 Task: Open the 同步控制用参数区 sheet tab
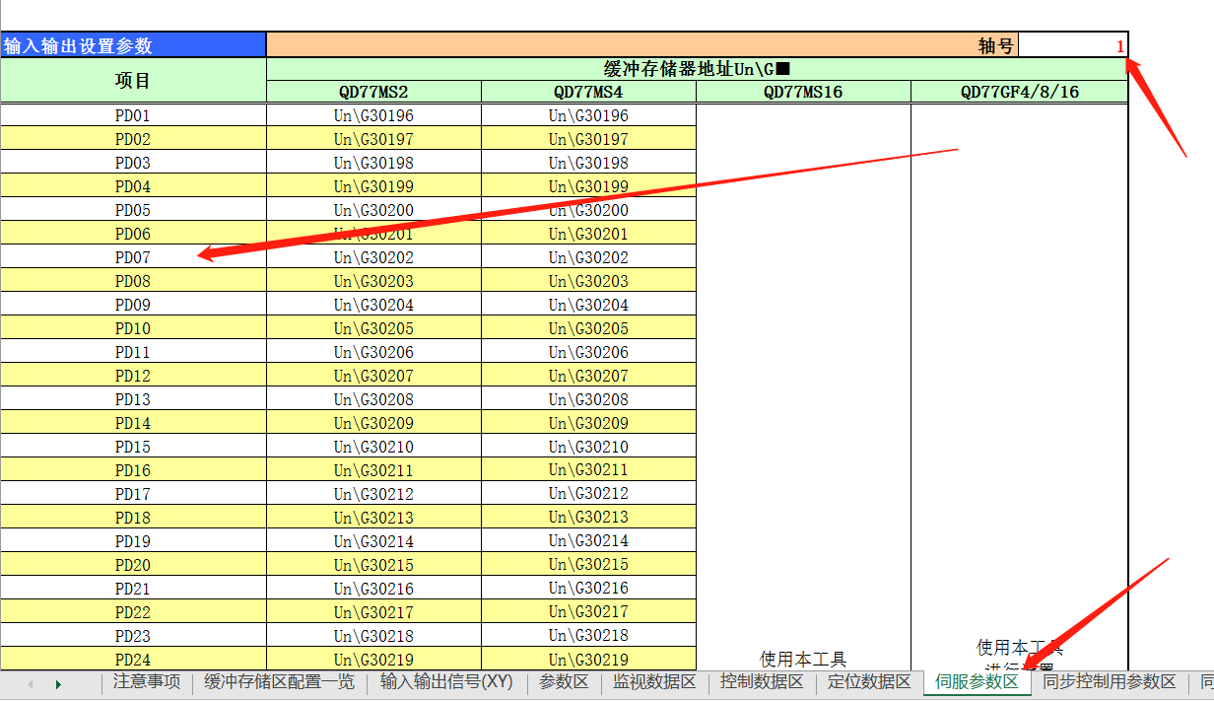pos(1110,681)
